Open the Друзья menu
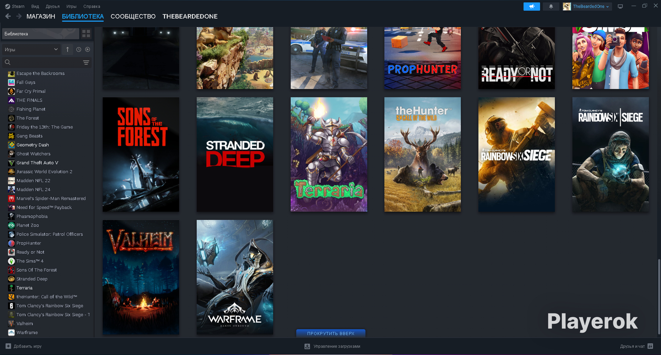 [53, 6]
